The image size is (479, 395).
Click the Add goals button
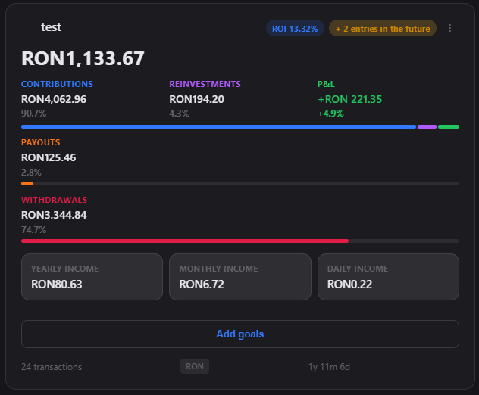tap(240, 334)
